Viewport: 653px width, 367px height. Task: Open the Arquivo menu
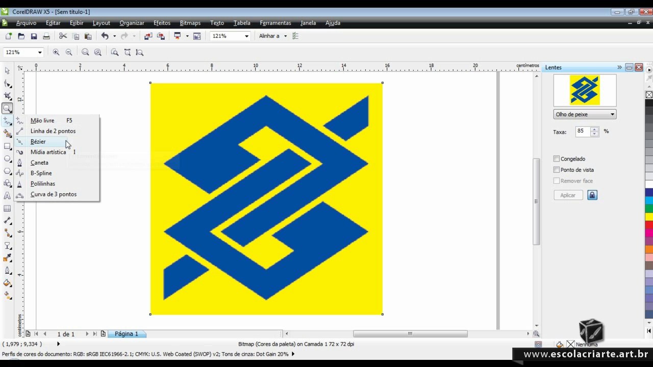[26, 23]
